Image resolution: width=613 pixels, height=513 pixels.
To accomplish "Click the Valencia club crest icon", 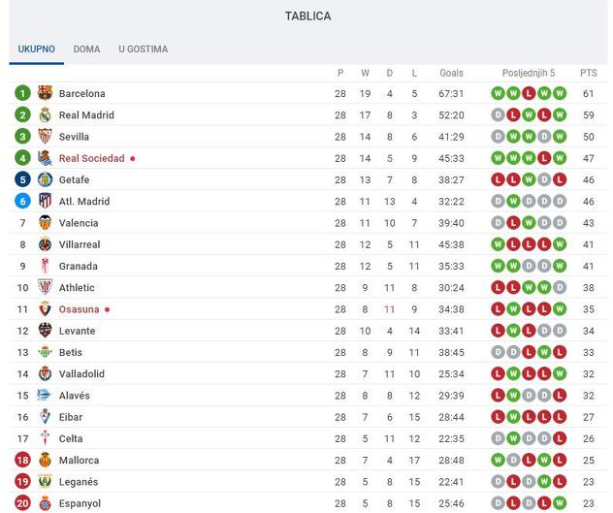I will pos(45,223).
